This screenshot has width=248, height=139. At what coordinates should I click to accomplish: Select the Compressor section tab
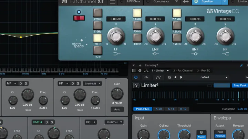[x=161, y=1]
